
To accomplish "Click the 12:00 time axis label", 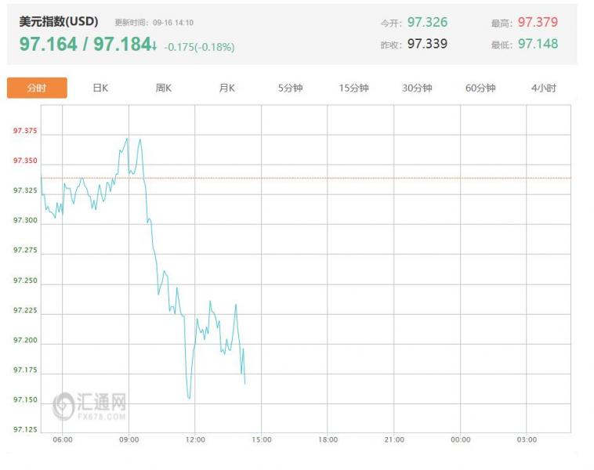I will tap(195, 440).
